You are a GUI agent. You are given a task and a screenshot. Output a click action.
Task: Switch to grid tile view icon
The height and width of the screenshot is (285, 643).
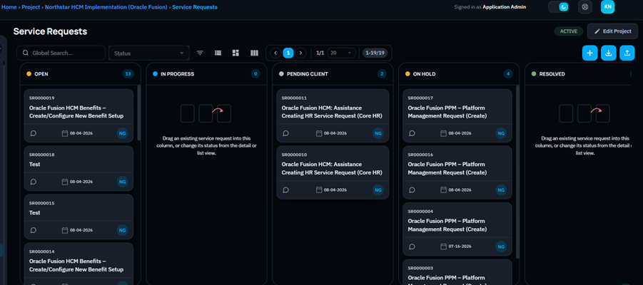coord(236,53)
